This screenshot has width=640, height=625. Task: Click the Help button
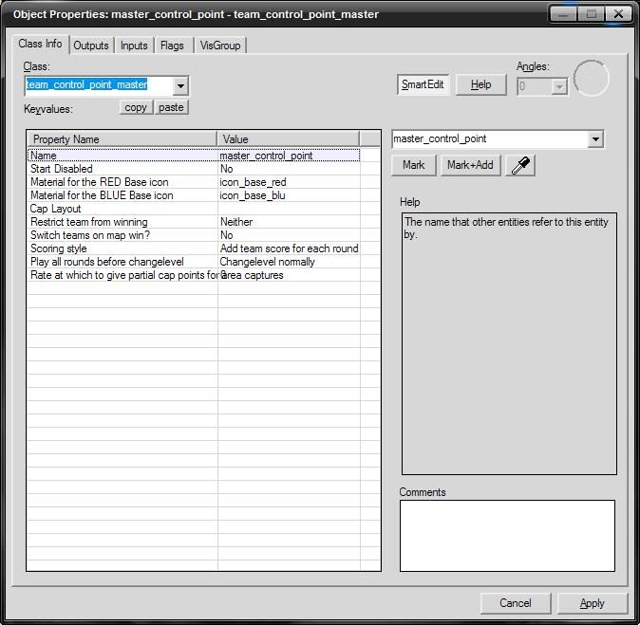point(480,84)
